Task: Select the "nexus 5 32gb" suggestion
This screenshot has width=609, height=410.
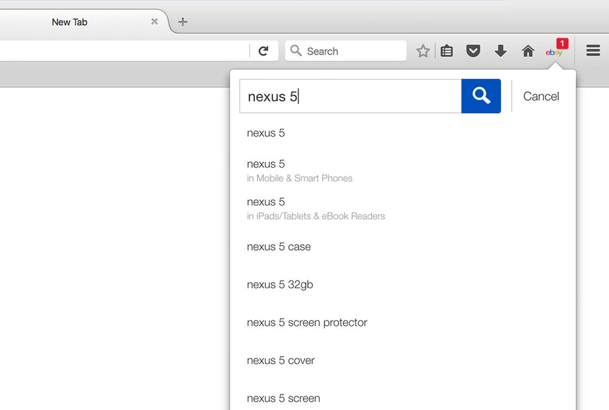Action: [x=280, y=285]
